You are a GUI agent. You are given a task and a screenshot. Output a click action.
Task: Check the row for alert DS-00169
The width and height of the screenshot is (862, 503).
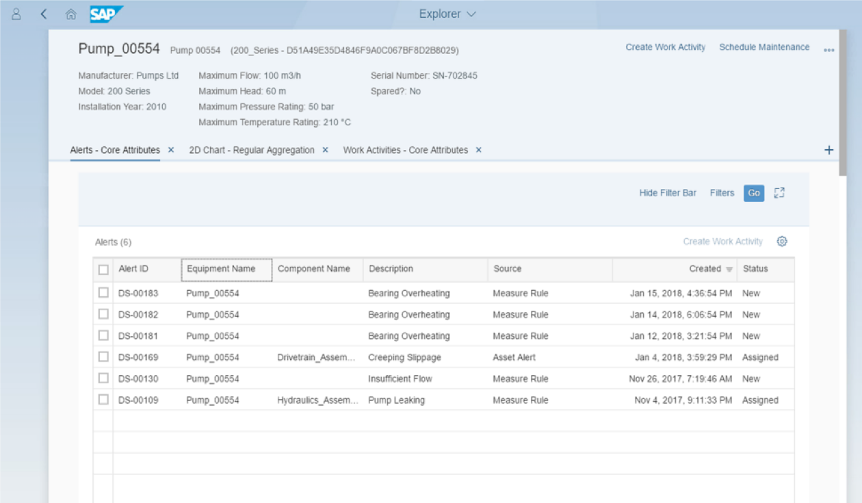pos(103,357)
